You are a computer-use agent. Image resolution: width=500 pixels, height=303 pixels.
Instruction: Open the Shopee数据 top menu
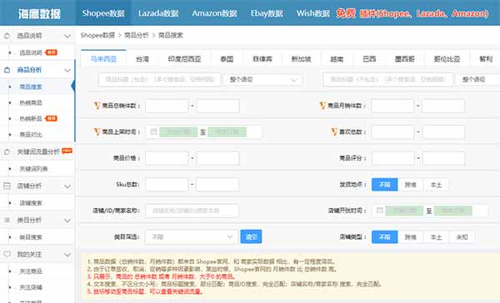coord(103,13)
